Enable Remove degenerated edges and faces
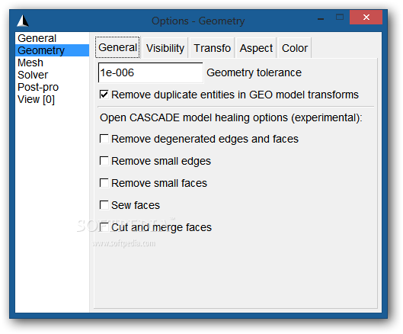This screenshot has width=403, height=334. click(104, 139)
